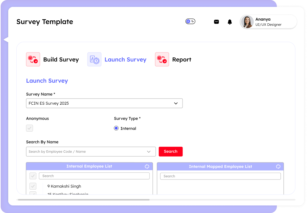The image size is (307, 213).
Task: Click the Report icon
Action: click(x=162, y=59)
